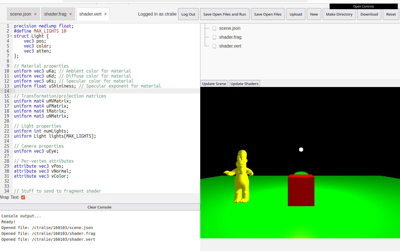Create a new file with New button
This screenshot has width=400, height=251.
coord(314,14)
